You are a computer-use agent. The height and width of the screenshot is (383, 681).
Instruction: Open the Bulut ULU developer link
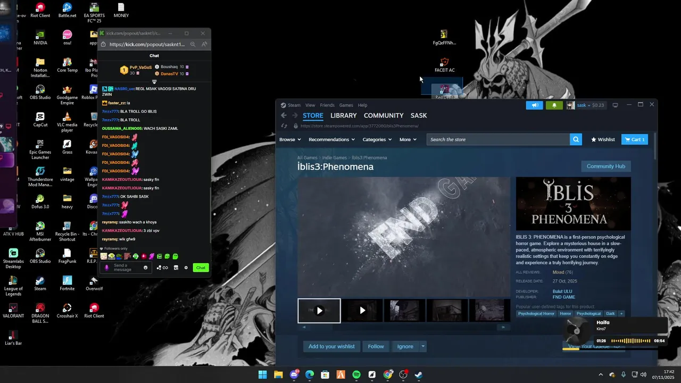point(562,292)
